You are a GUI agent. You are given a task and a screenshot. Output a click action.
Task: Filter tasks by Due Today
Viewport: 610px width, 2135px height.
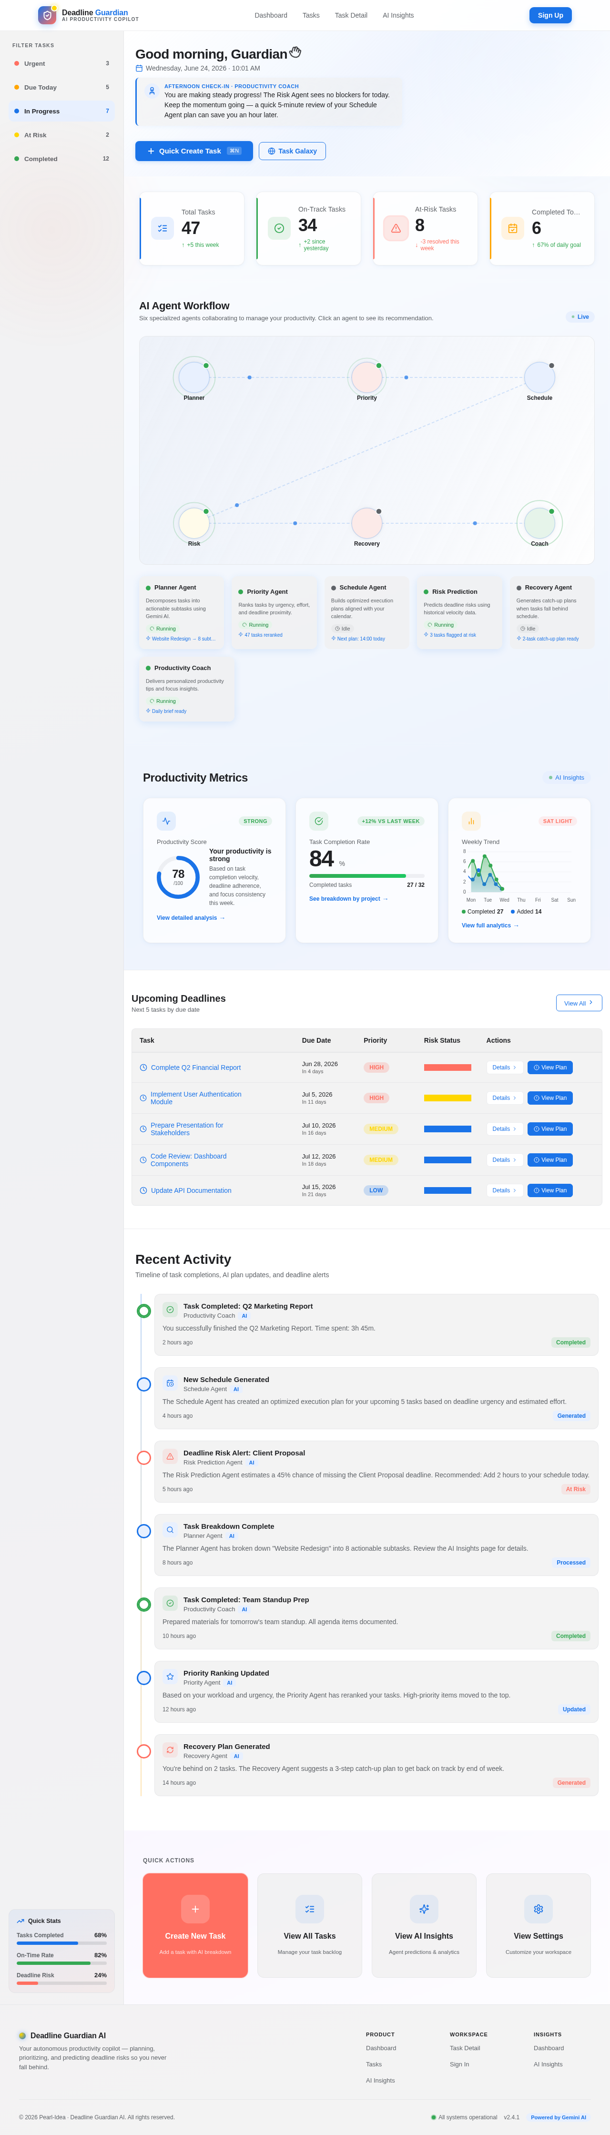tap(61, 87)
